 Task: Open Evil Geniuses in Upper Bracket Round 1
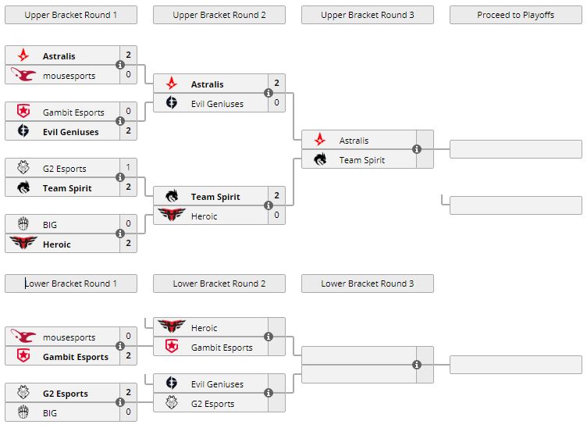(70, 131)
